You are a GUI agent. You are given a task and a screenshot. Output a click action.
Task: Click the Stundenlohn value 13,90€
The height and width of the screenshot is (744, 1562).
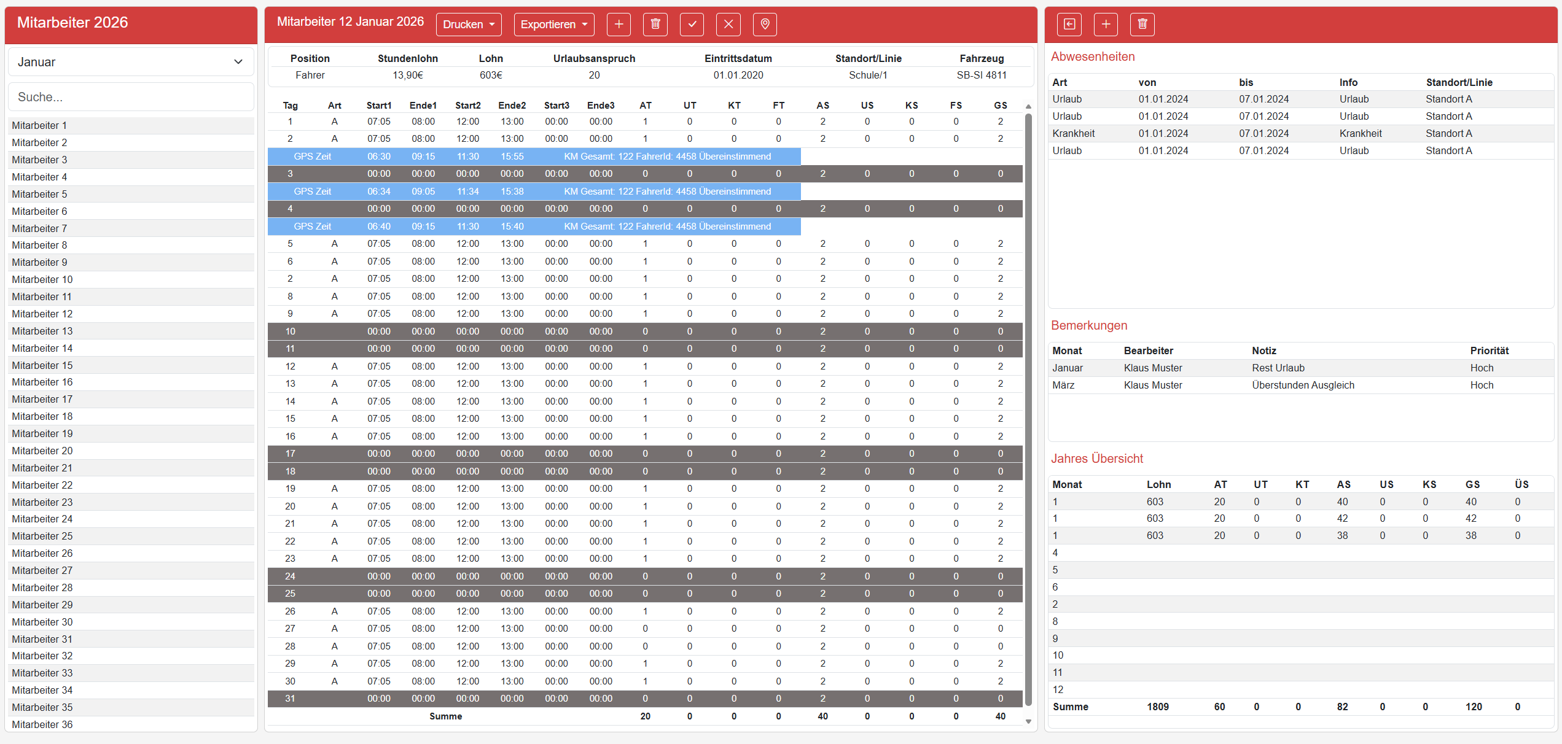pos(408,75)
